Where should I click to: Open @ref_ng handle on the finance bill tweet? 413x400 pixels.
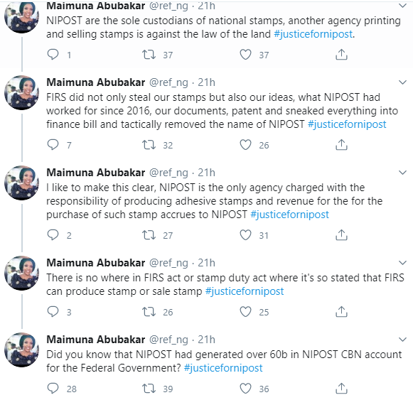point(168,82)
